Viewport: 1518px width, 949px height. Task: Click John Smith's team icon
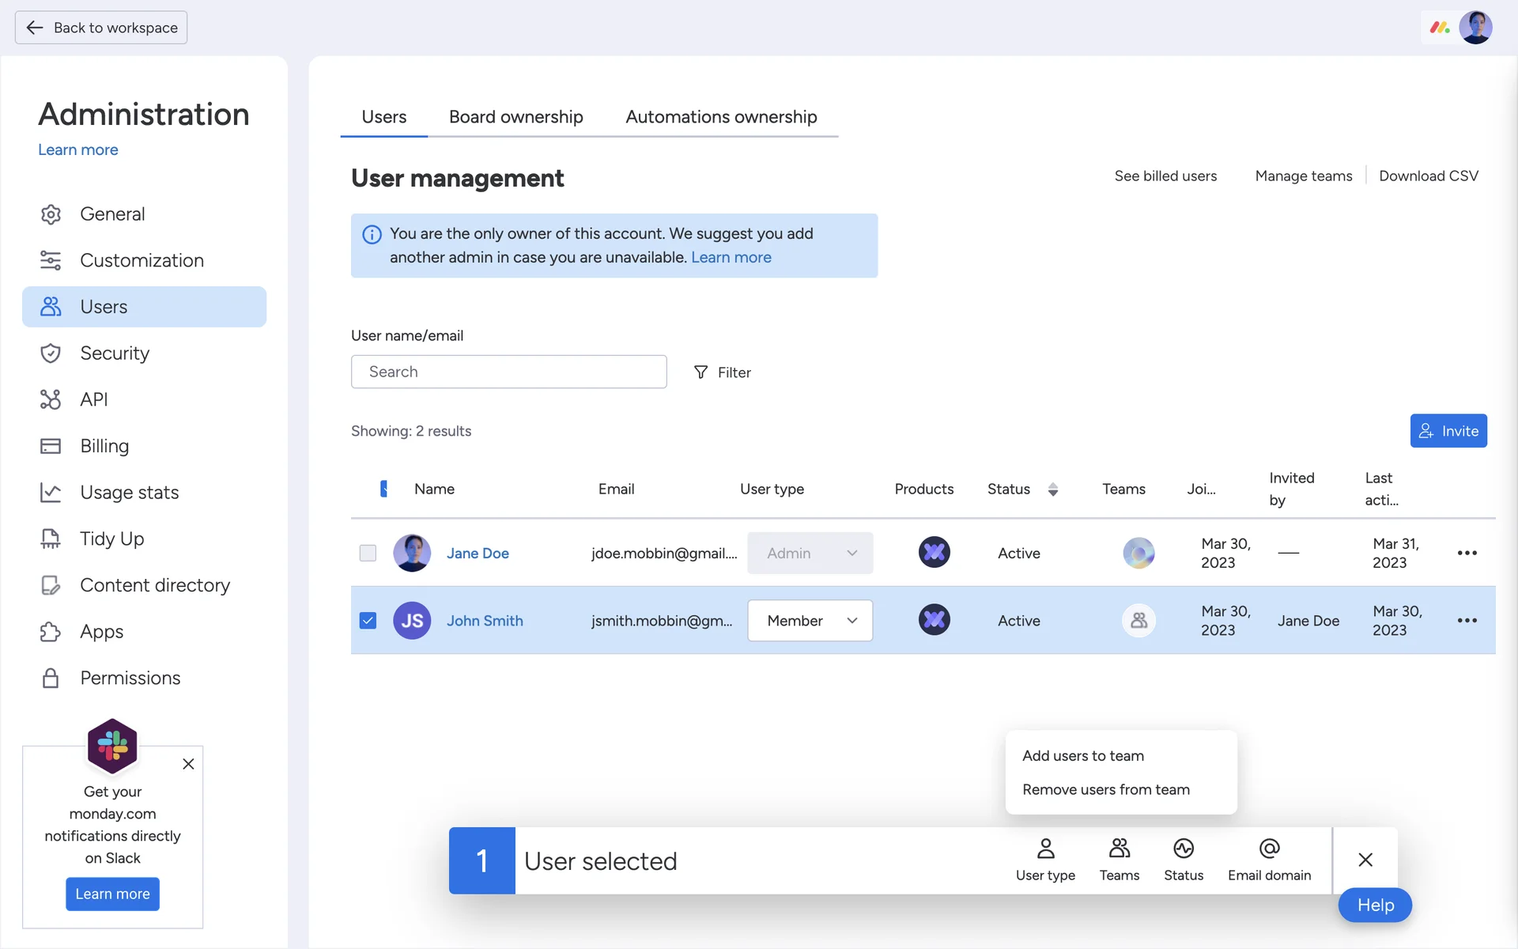(1138, 620)
